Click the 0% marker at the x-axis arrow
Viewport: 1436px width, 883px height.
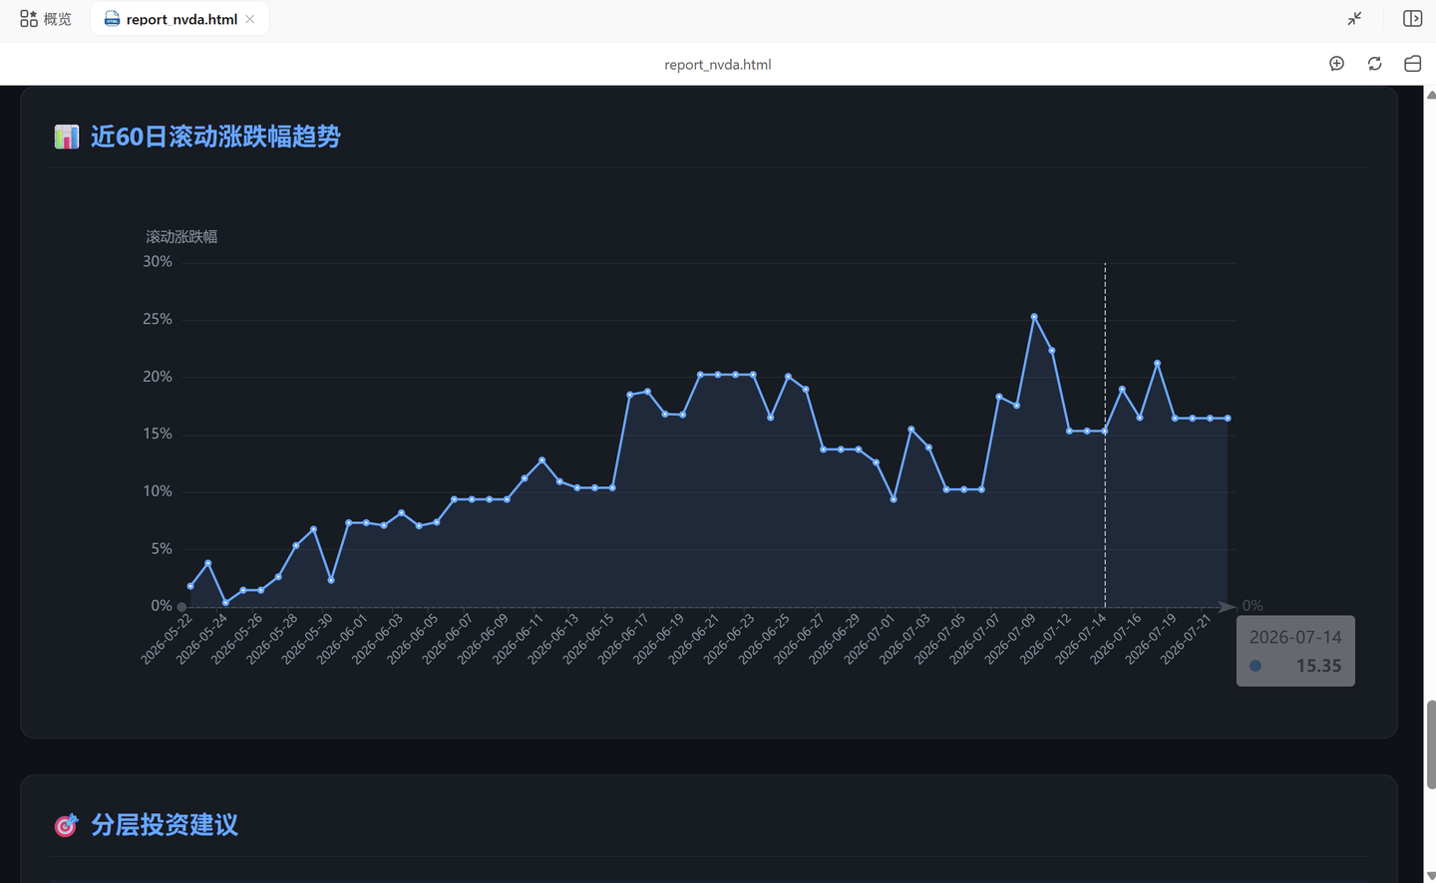[x=1253, y=606]
